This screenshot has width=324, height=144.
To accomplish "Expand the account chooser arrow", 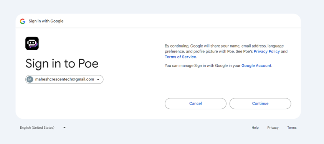I will (98, 80).
